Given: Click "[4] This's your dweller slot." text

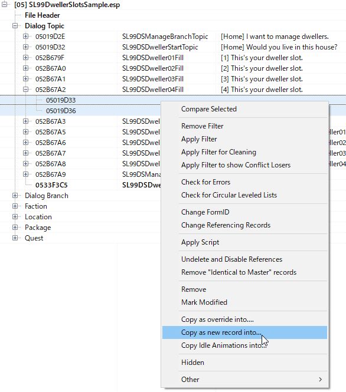Looking at the screenshot, I should [x=262, y=90].
